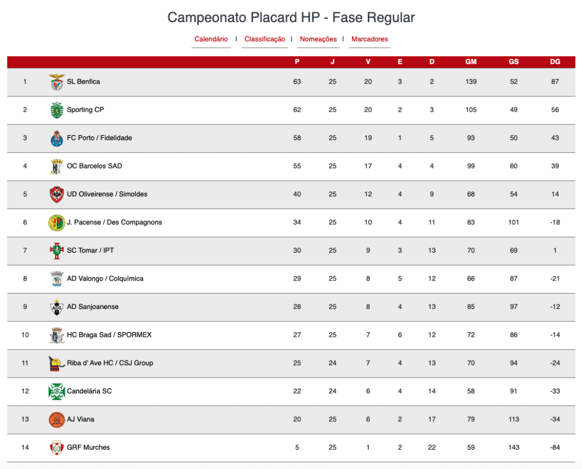Screen dimensions: 582x469
Task: Click the SL Benfica club crest
Action: tap(57, 82)
